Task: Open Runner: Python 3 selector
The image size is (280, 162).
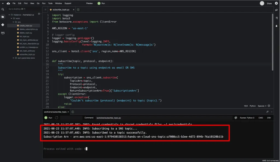Action: [x=246, y=118]
